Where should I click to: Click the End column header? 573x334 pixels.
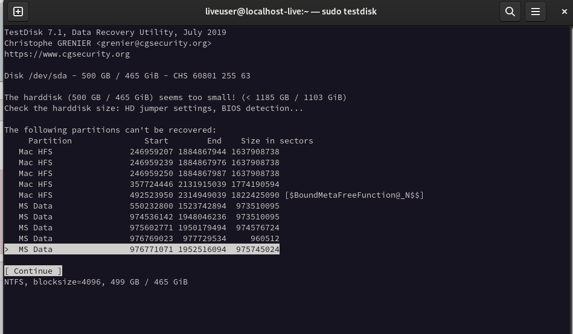(x=214, y=141)
